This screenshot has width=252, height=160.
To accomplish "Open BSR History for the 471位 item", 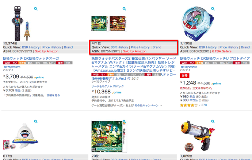I will (x=119, y=47).
